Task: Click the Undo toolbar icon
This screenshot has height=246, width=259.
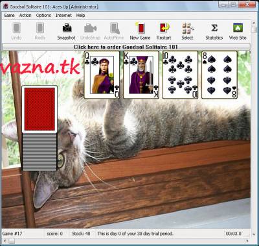Action: tap(16, 29)
